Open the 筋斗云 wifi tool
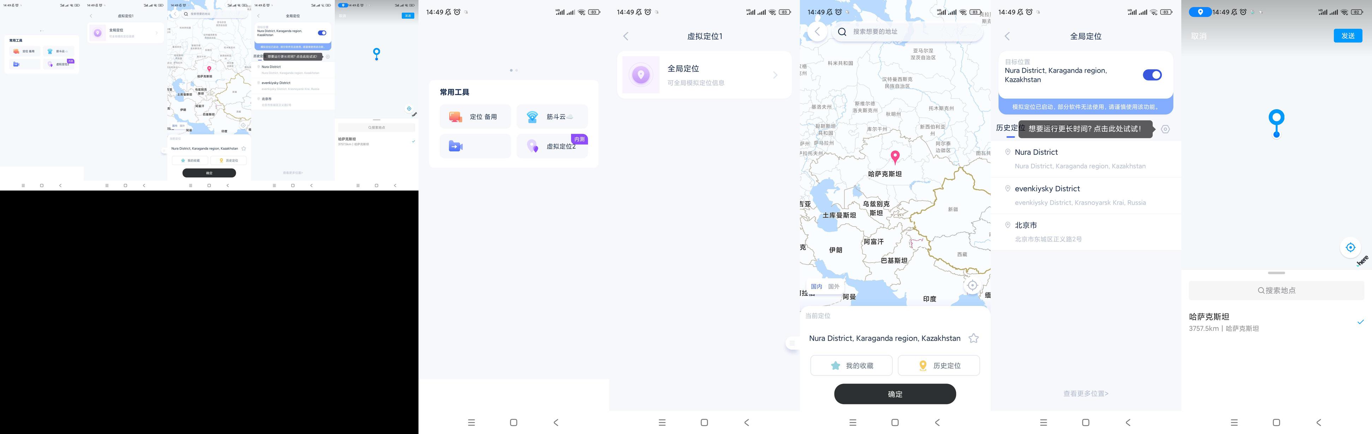Viewport: 1372px width, 434px height. (552, 116)
